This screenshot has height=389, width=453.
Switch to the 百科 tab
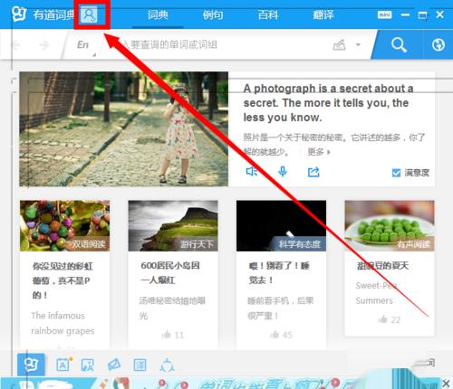pyautogui.click(x=268, y=14)
